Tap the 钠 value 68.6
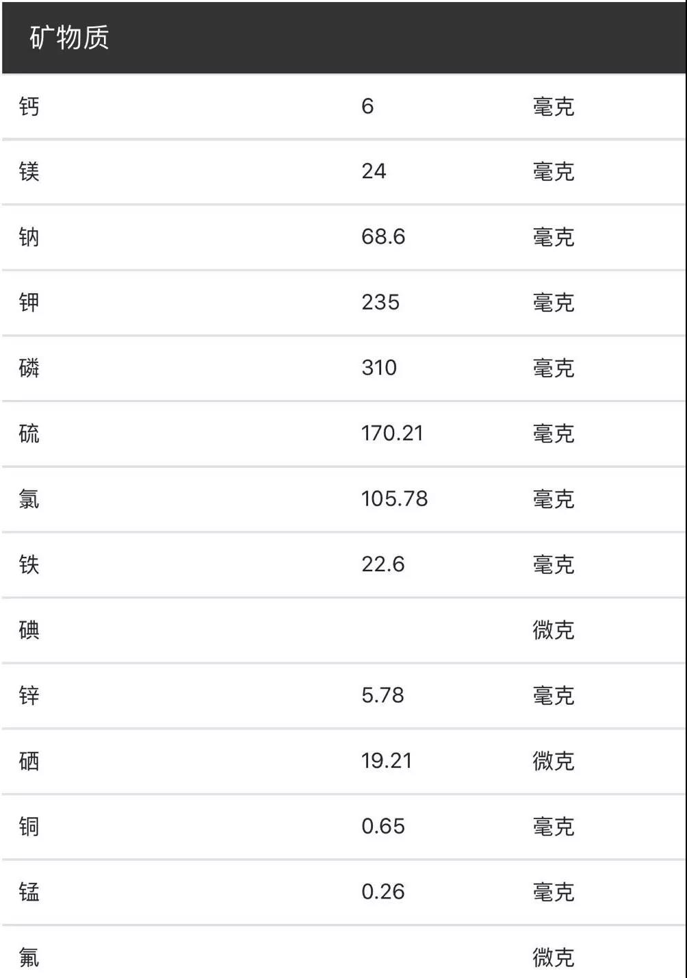 (x=383, y=237)
